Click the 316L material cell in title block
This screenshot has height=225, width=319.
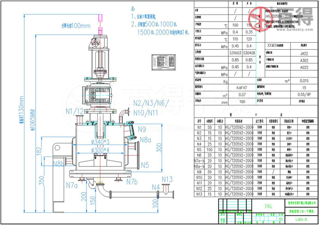[x=268, y=206]
